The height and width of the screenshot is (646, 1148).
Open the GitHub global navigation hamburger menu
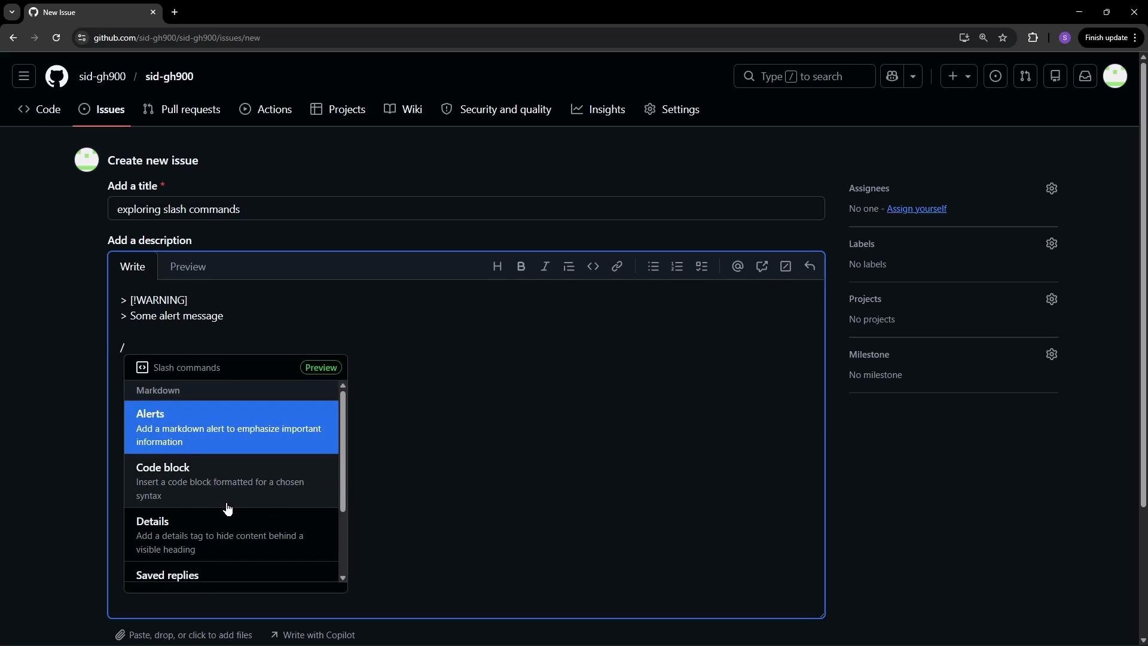click(x=24, y=77)
